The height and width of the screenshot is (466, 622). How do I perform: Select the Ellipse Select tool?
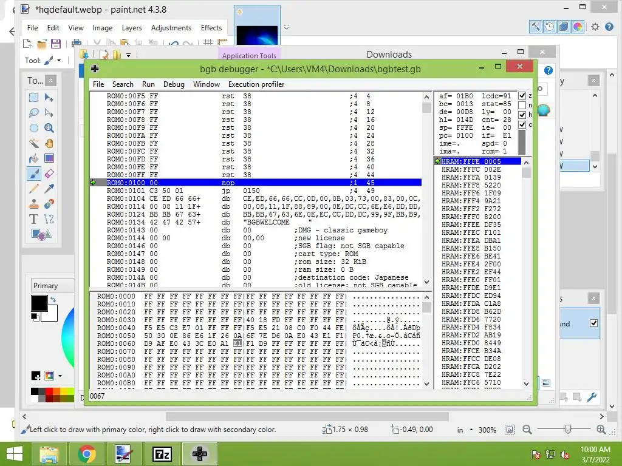(34, 128)
